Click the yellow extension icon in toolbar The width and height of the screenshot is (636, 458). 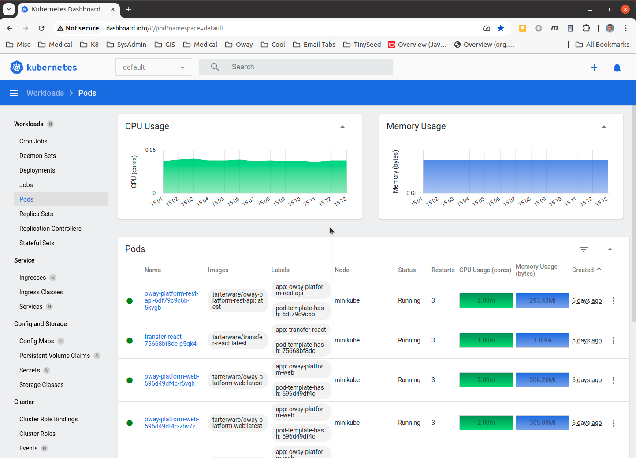coord(523,28)
